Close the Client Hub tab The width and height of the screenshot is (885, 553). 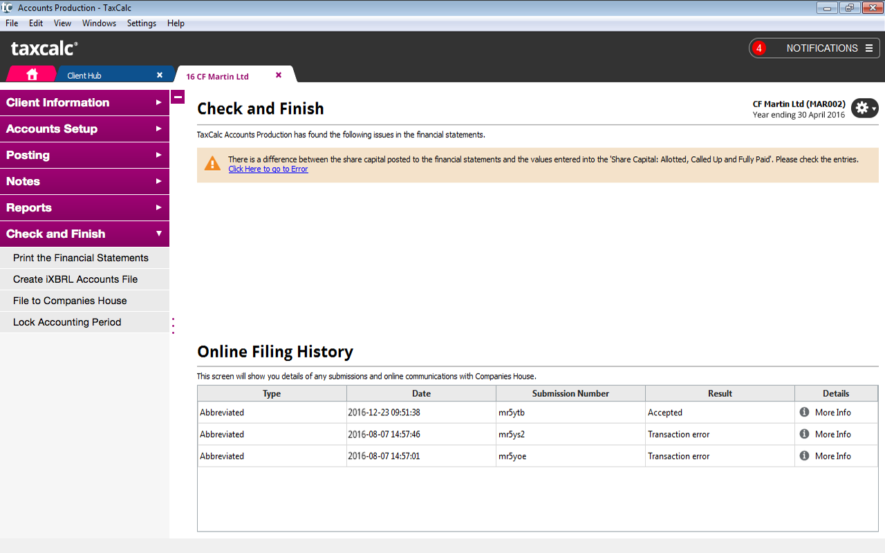[x=160, y=75]
